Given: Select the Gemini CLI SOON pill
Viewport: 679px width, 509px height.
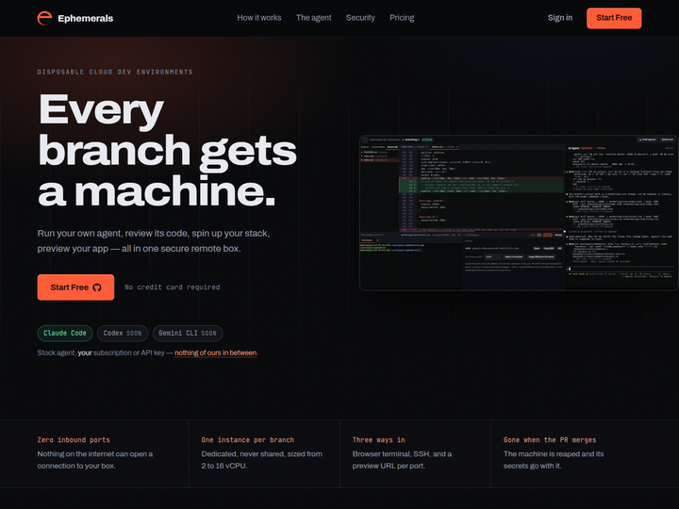Looking at the screenshot, I should point(188,334).
